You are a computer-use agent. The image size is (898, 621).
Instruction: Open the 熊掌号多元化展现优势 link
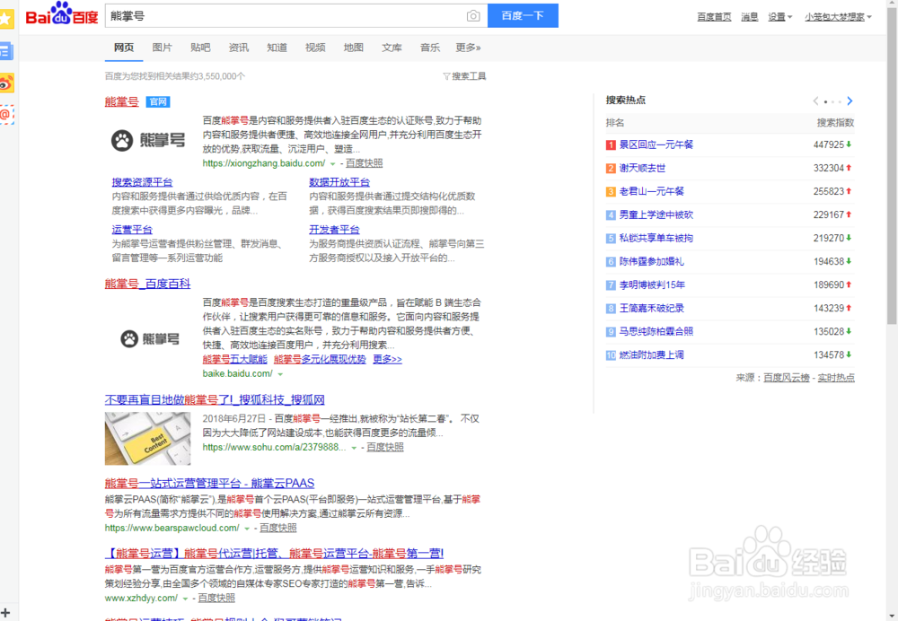tap(320, 360)
